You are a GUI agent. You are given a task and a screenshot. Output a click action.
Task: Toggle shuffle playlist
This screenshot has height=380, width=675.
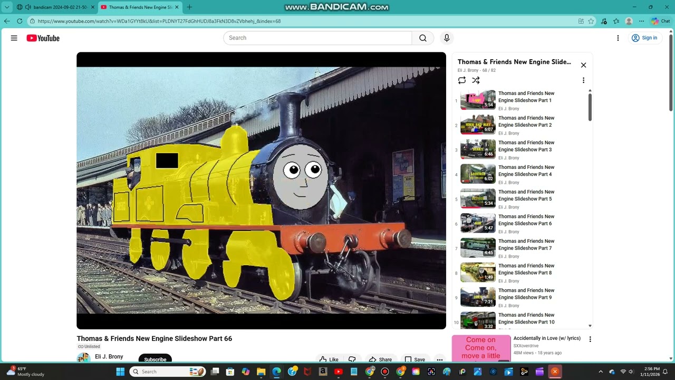tap(476, 80)
